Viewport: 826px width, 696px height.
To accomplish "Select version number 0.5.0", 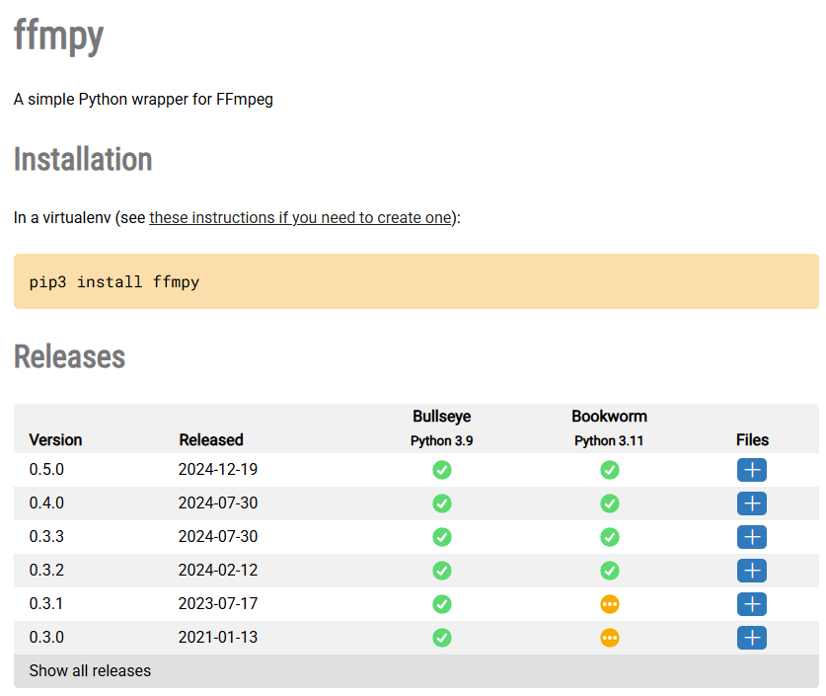I will click(x=46, y=470).
